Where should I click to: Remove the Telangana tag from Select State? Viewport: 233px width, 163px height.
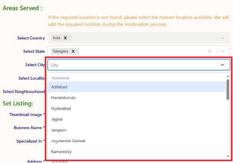73,51
